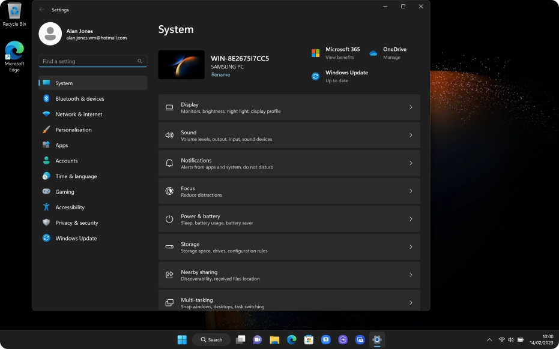This screenshot has height=349, width=559.
Task: Click the Microsoft 365 icon
Action: coord(315,52)
